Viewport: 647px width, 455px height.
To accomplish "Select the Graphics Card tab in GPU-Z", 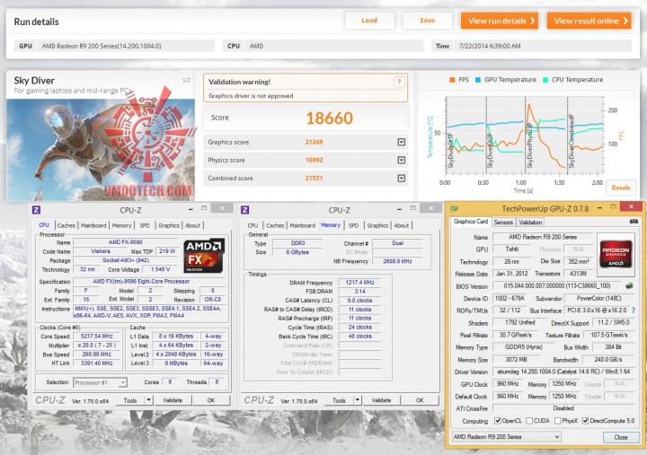I will pos(471,222).
